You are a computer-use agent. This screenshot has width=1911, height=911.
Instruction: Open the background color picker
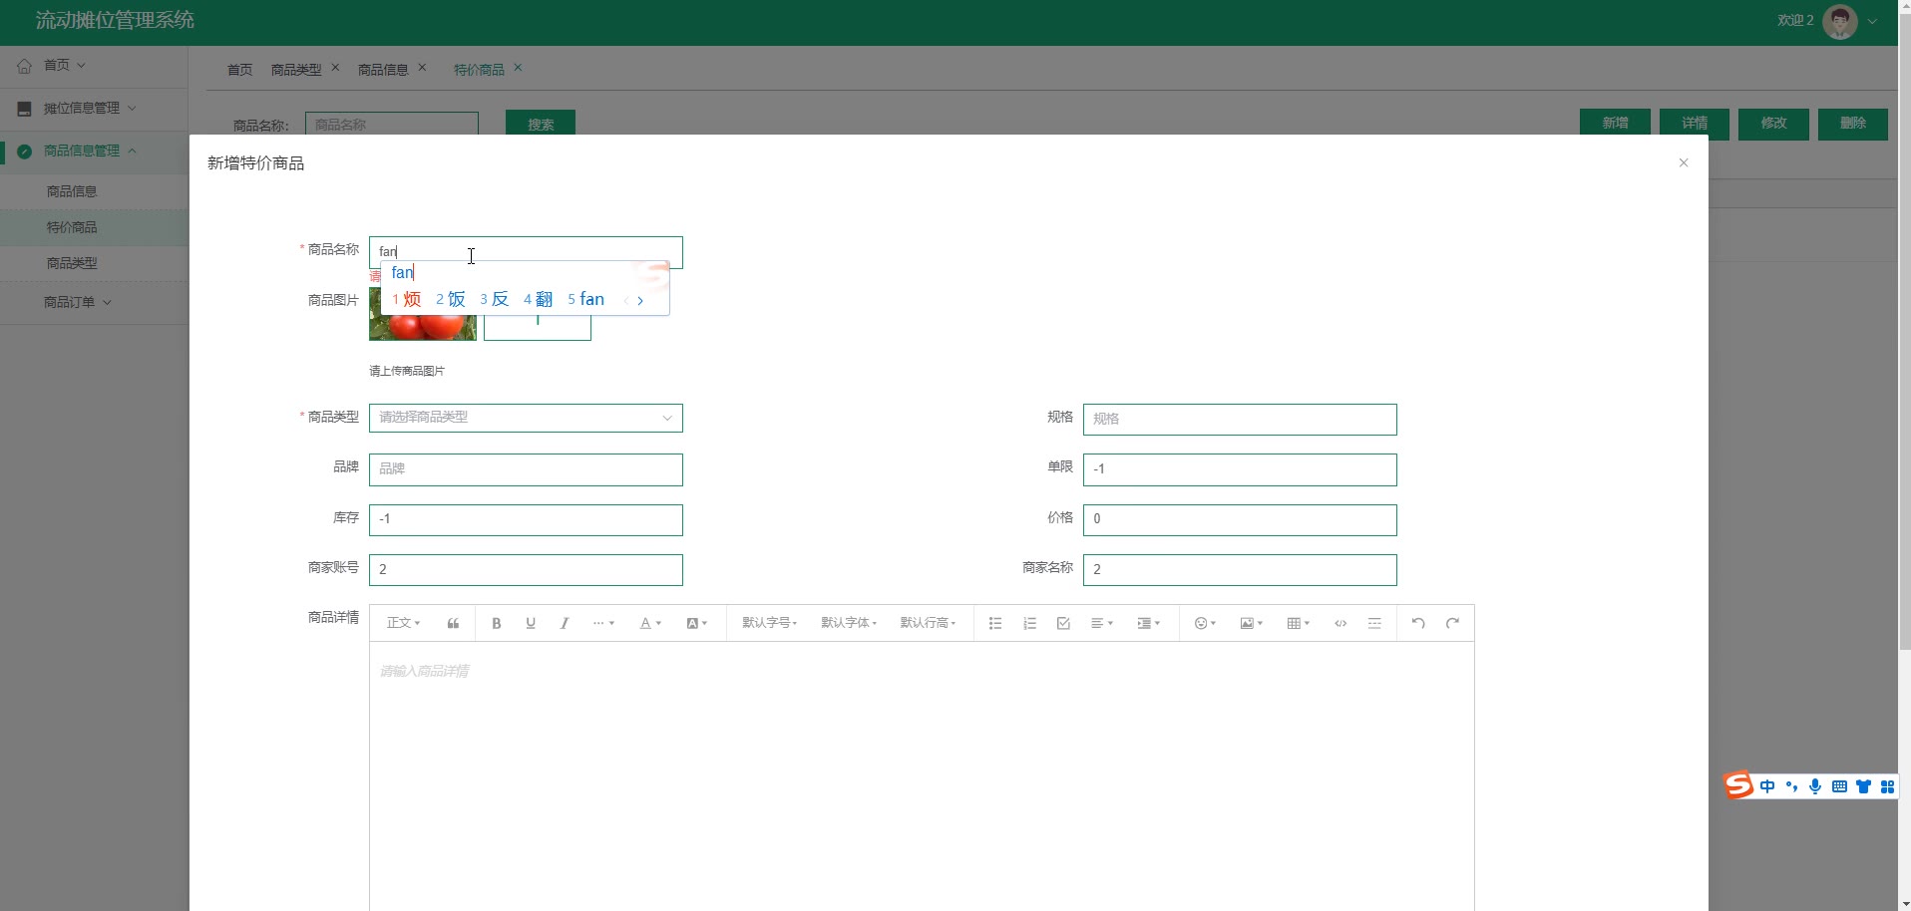coord(697,623)
